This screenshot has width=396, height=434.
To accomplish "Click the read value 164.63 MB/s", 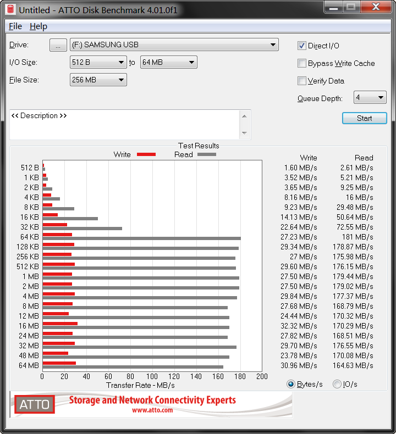I will [353, 365].
